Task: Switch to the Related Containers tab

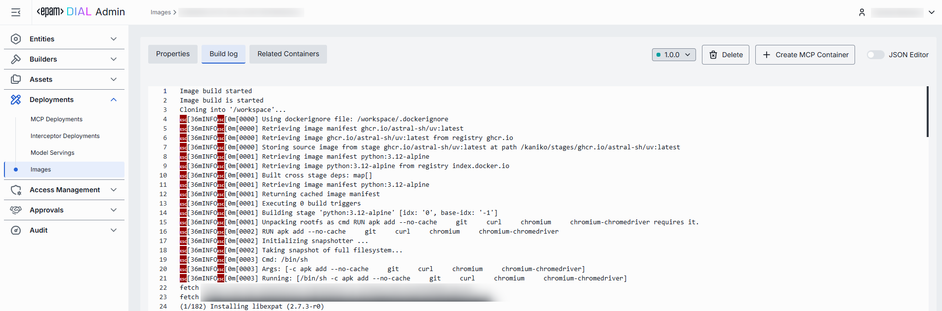Action: point(288,54)
